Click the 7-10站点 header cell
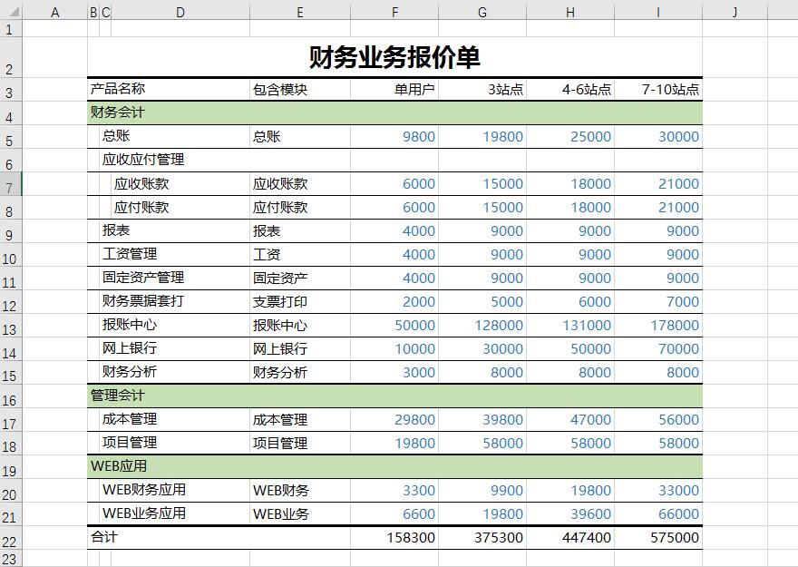This screenshot has width=798, height=567. [x=658, y=89]
